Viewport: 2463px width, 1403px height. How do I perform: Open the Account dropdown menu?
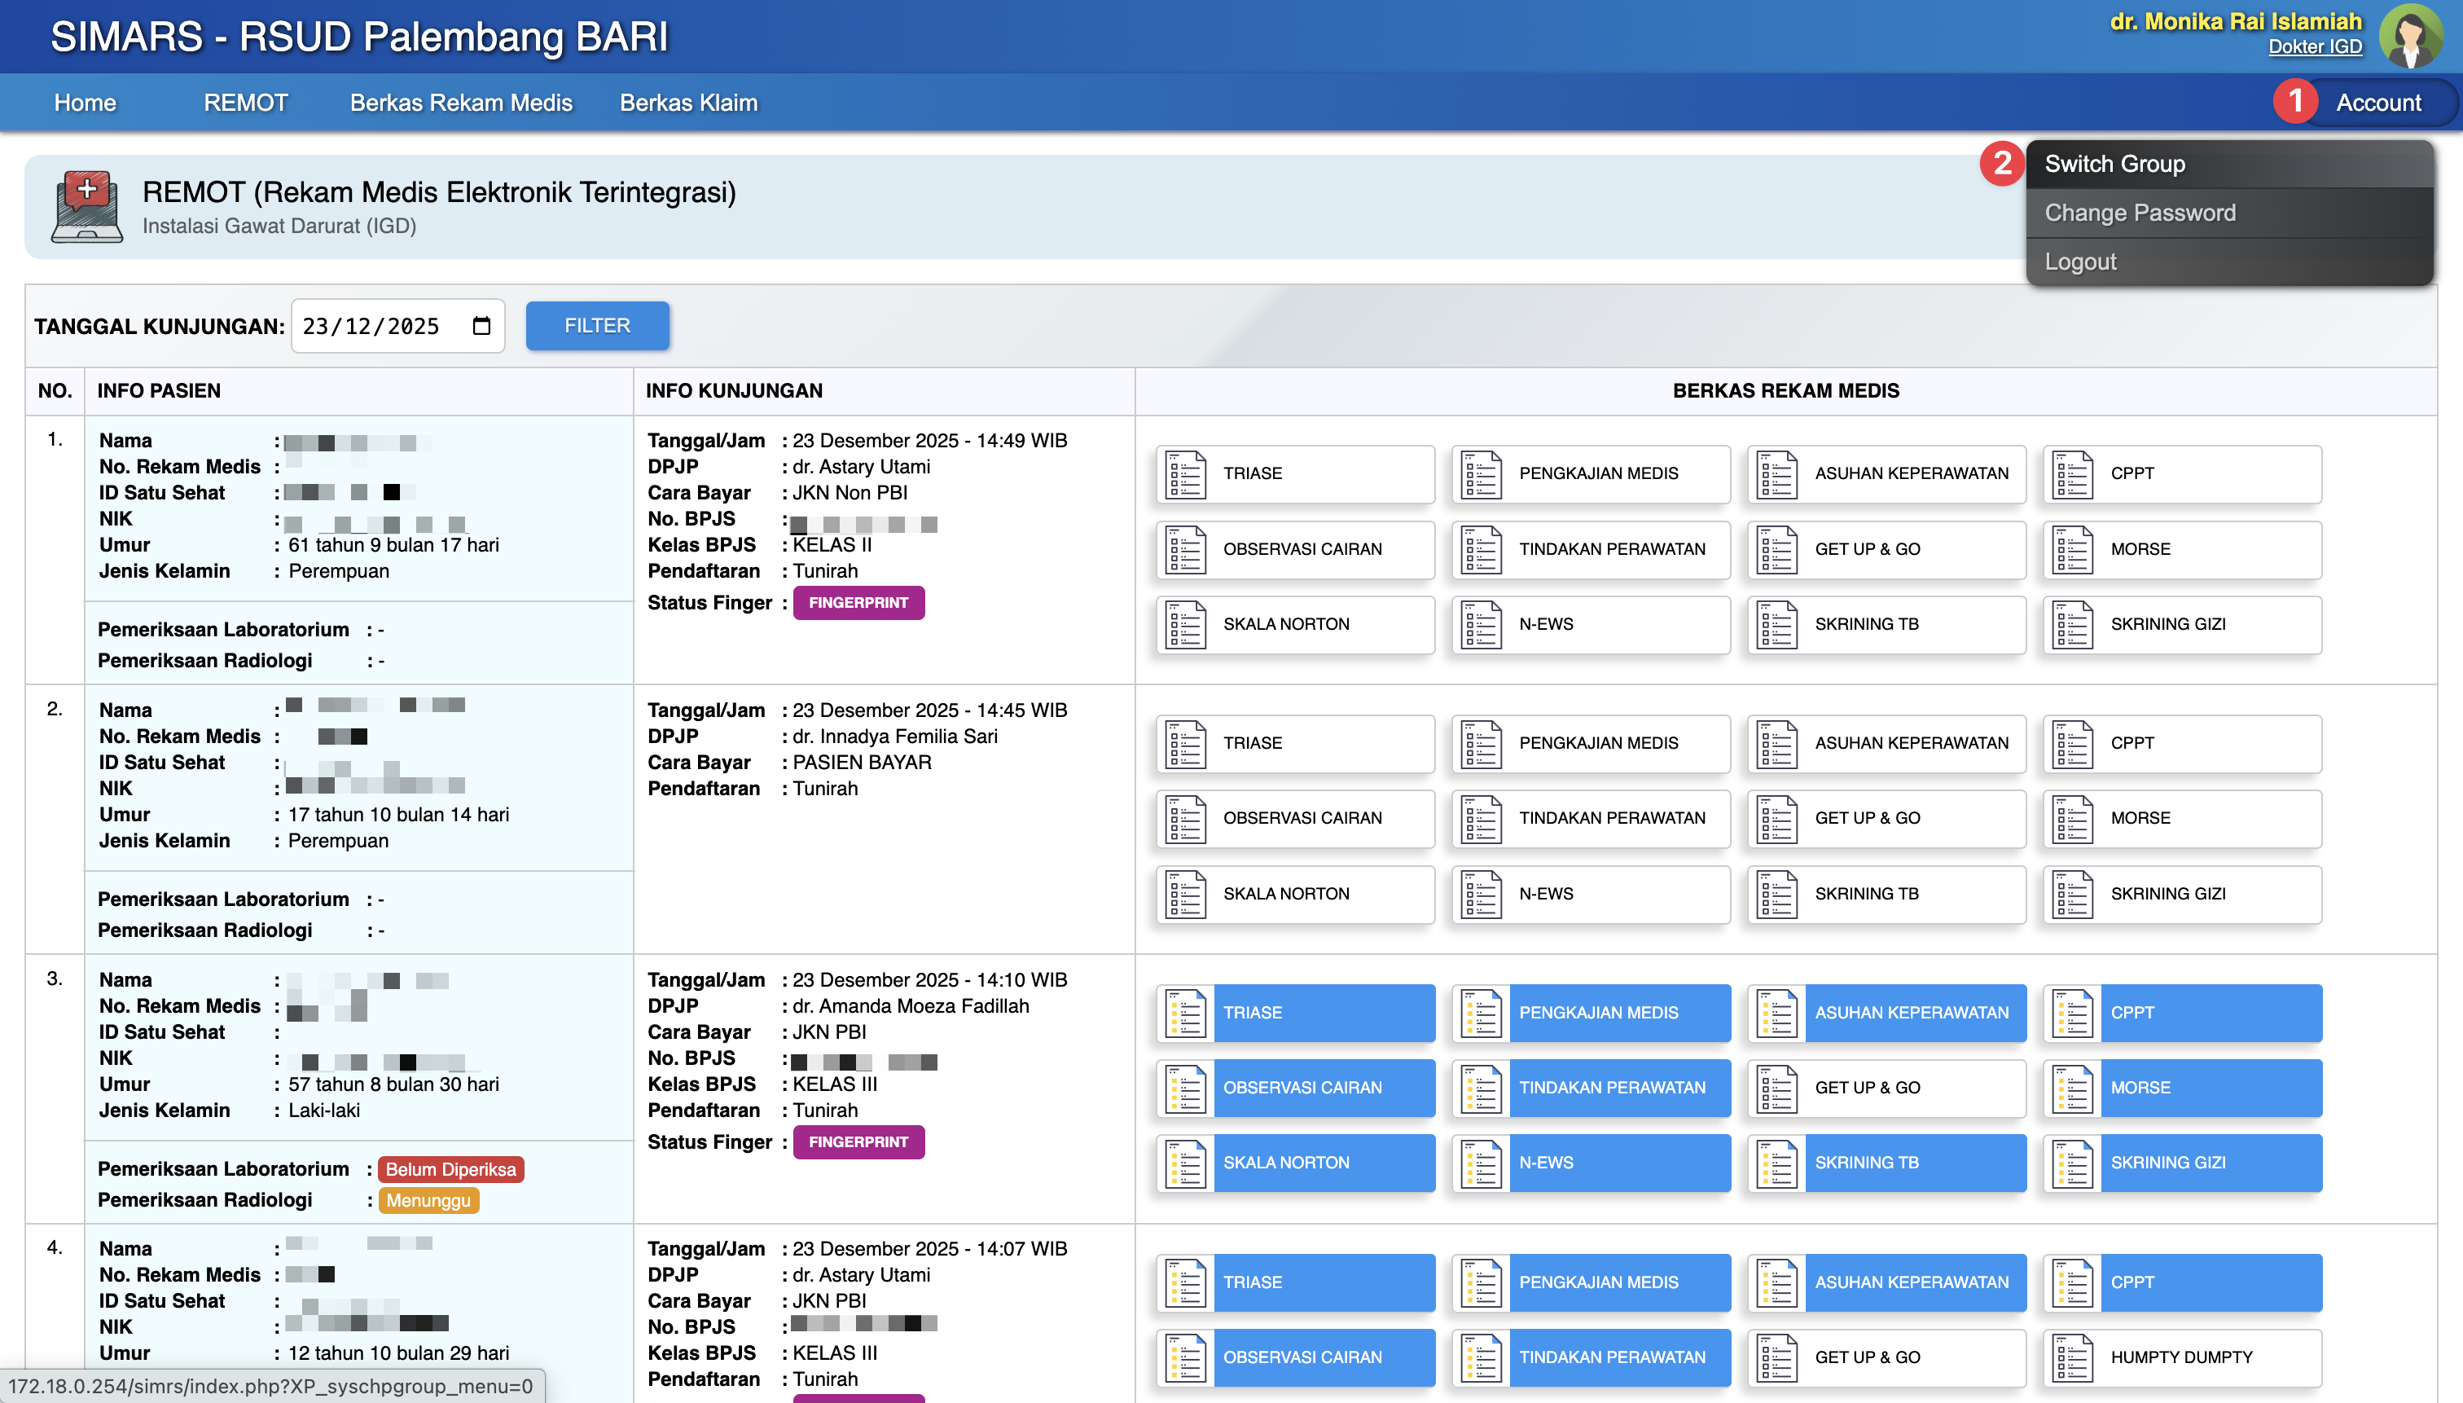(x=2377, y=102)
